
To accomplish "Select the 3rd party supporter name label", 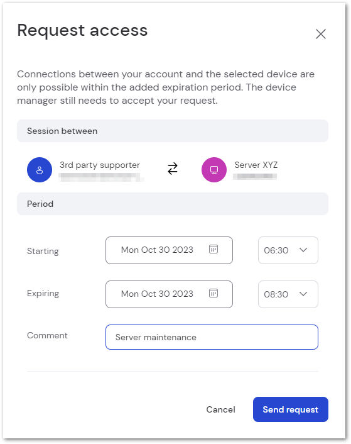I will click(100, 165).
